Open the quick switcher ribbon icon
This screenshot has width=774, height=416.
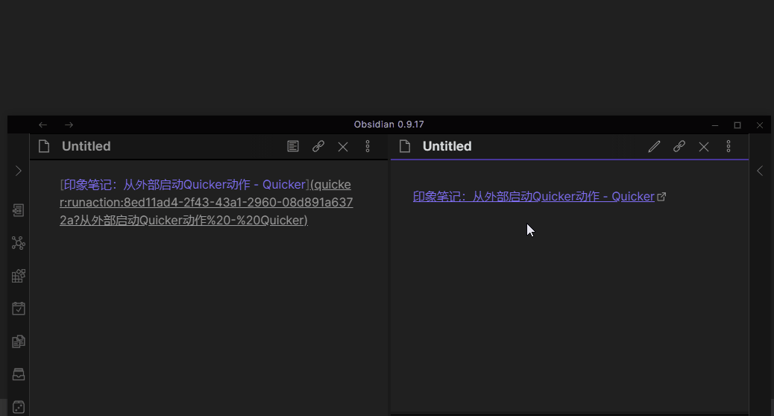tap(18, 210)
